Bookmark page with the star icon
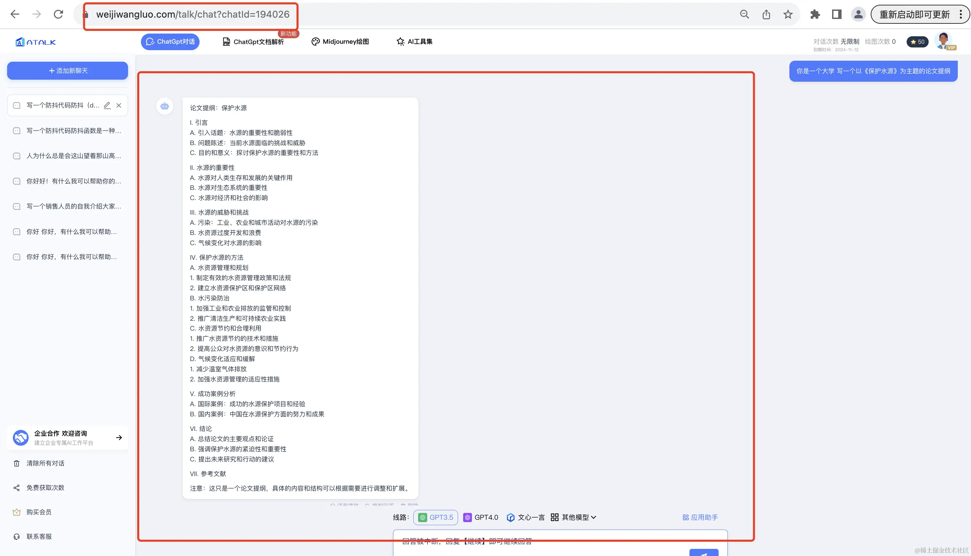The height and width of the screenshot is (556, 971). point(788,15)
